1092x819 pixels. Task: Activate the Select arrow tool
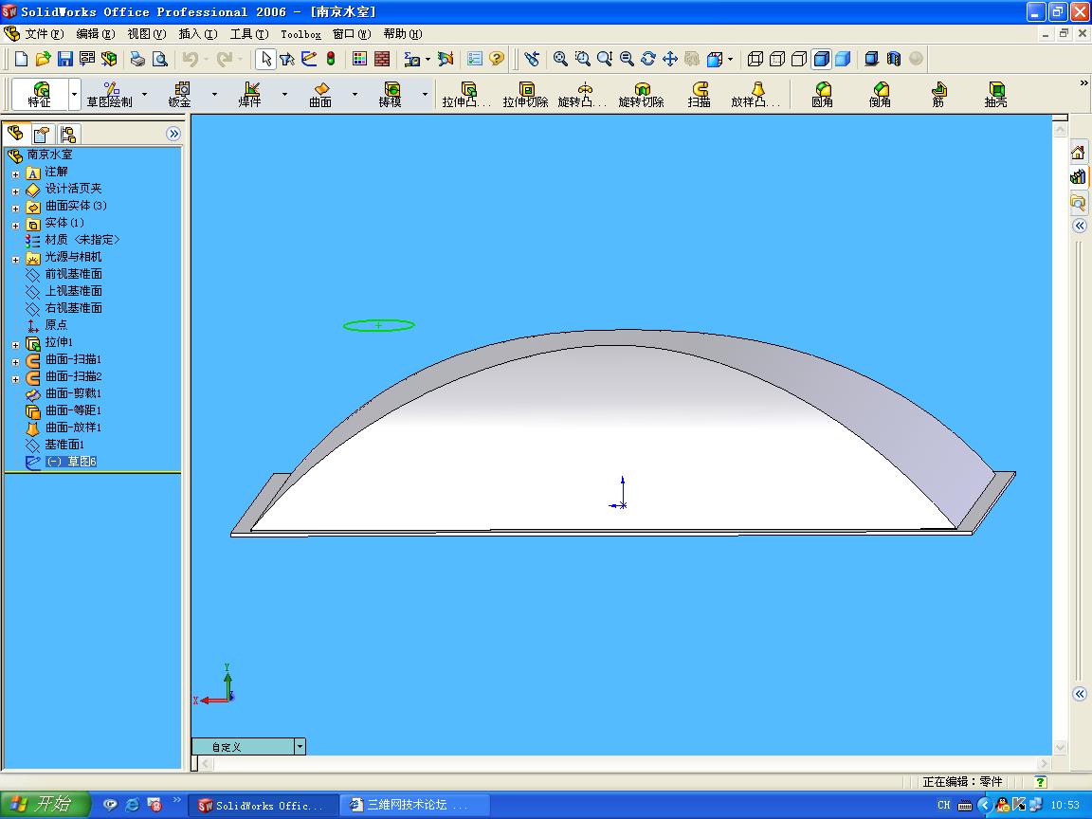click(x=265, y=59)
